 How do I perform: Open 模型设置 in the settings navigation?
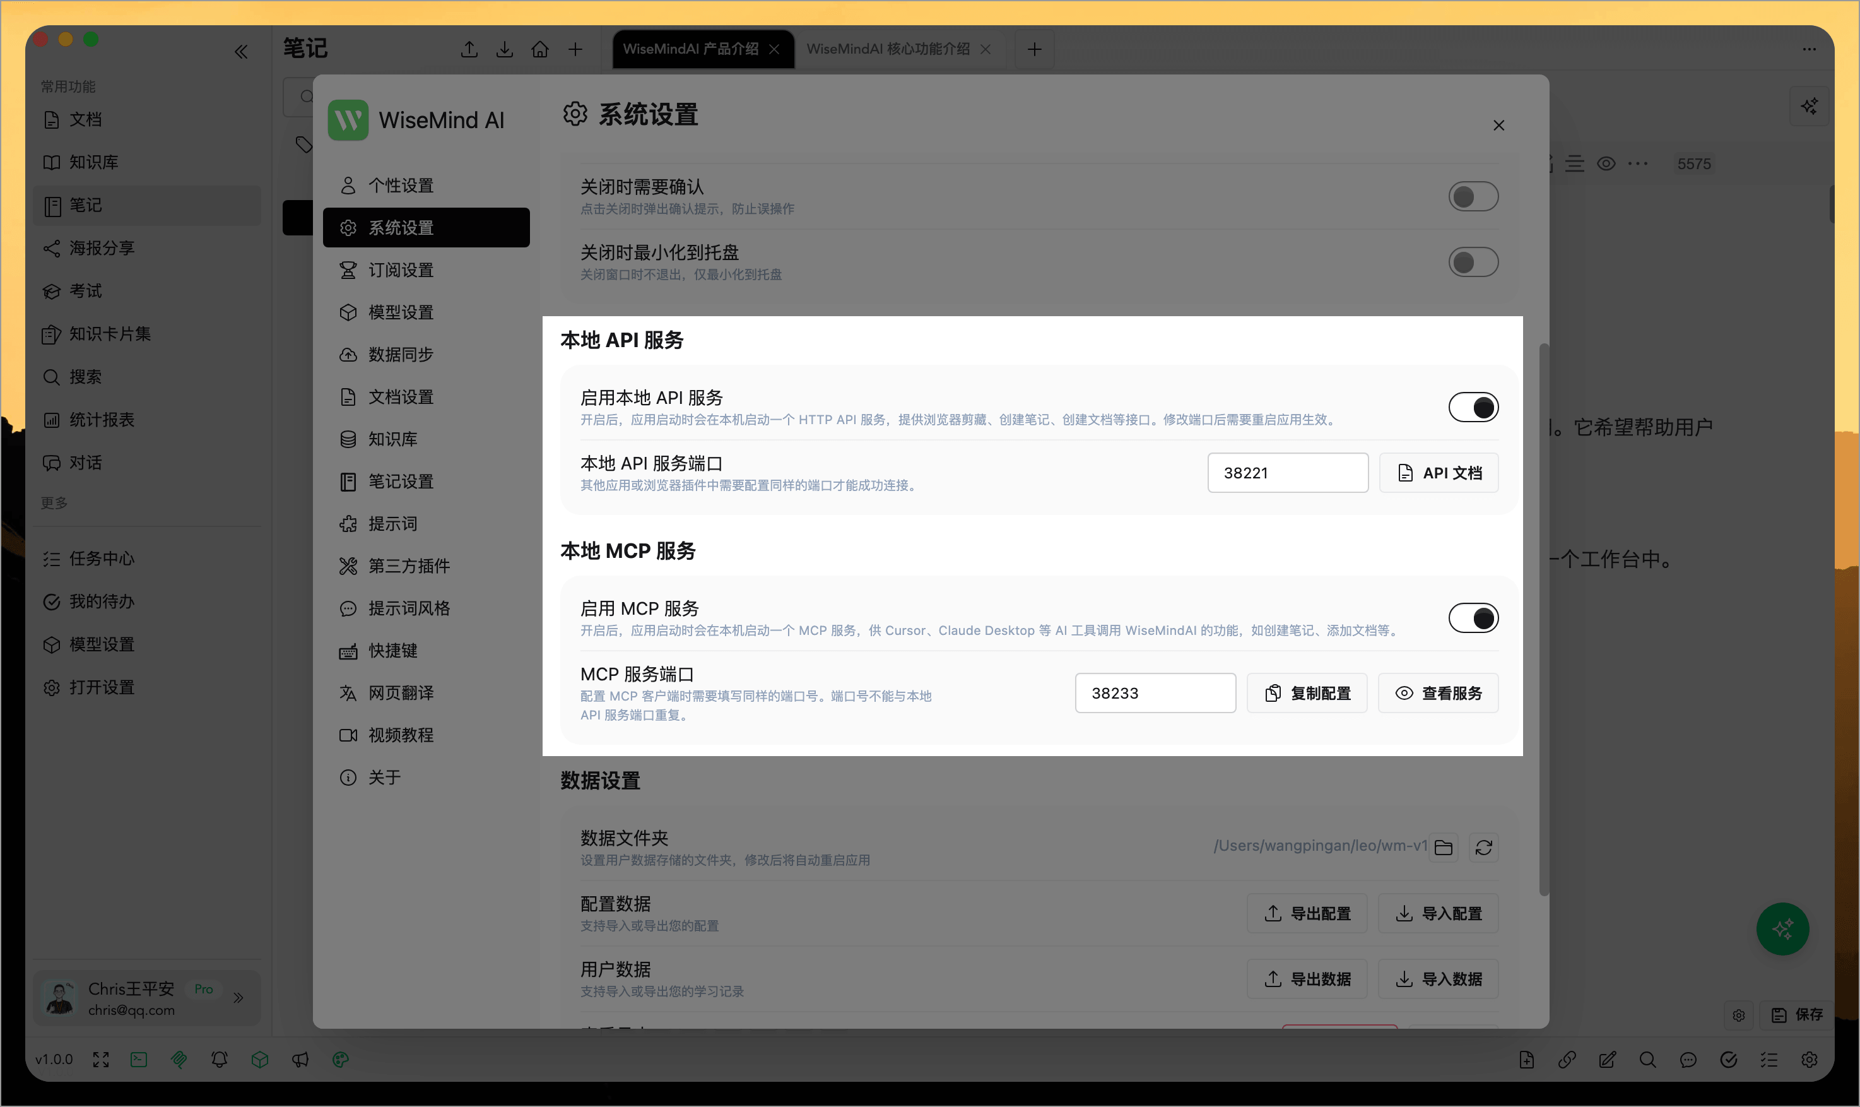coord(401,312)
